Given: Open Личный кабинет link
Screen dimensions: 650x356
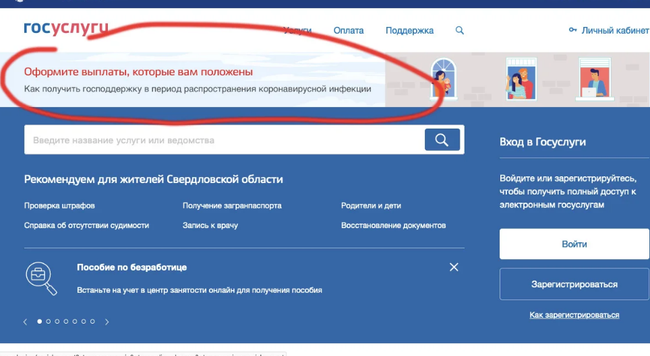Looking at the screenshot, I should coord(615,31).
